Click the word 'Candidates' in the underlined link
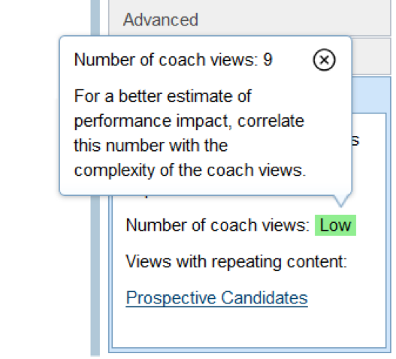 [265, 298]
